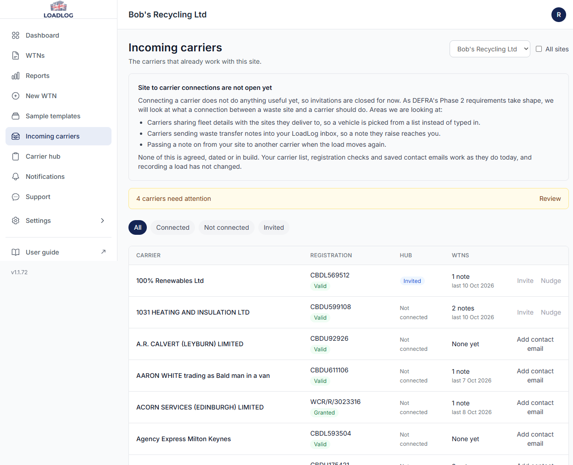573x465 pixels.
Task: Go to WTNs in the sidebar
Action: tap(58, 55)
